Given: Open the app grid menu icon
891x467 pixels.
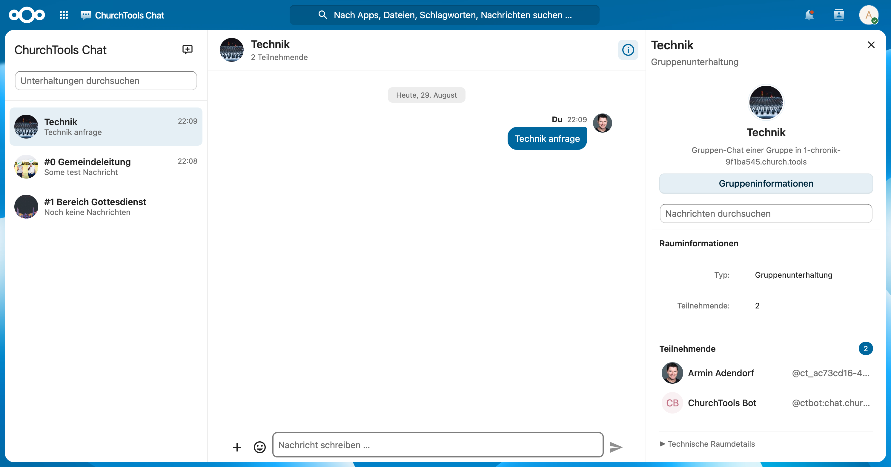Looking at the screenshot, I should tap(64, 15).
